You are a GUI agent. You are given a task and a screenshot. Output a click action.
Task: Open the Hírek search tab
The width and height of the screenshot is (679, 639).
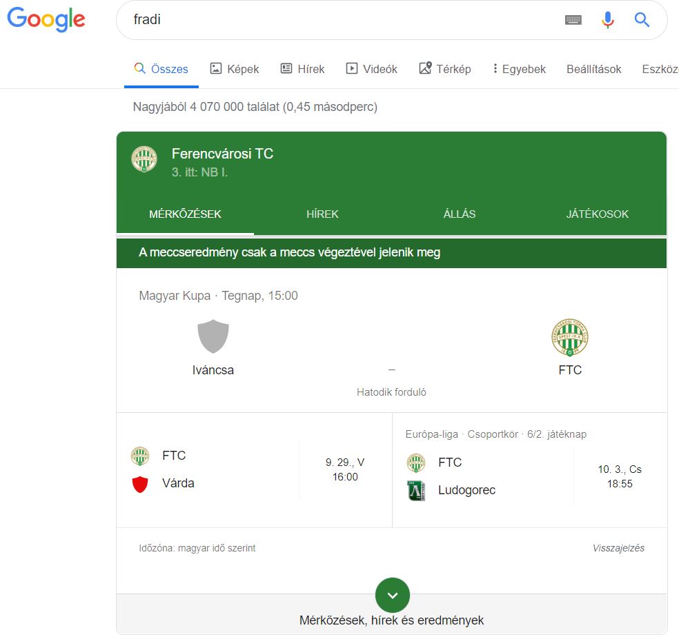[x=302, y=69]
